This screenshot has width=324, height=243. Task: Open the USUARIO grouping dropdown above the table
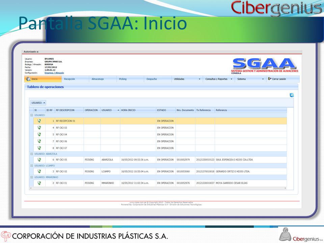(38, 103)
